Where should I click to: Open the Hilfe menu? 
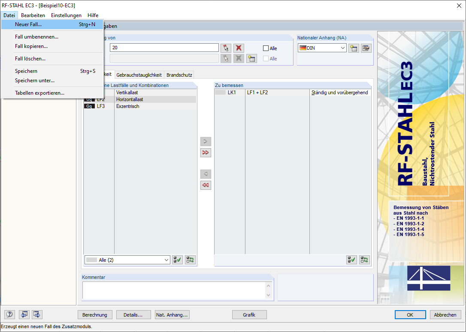coord(93,15)
